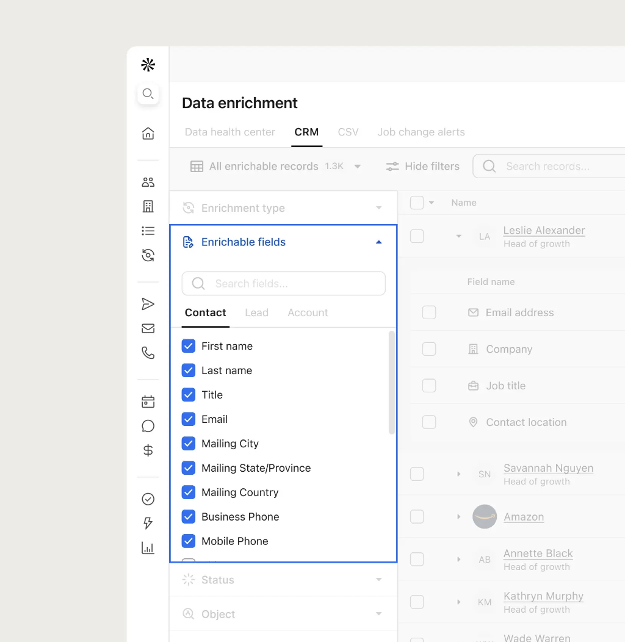
Task: Click the Search fields input box
Action: click(x=284, y=284)
